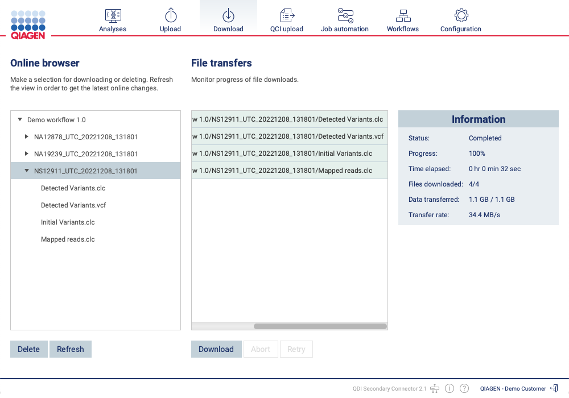The width and height of the screenshot is (569, 398).
Task: Open the help question mark icon
Action: [464, 388]
